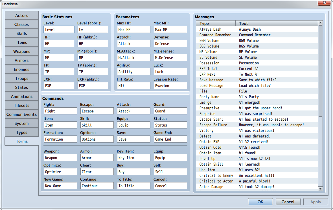Open the Animations tab

(x=22, y=96)
